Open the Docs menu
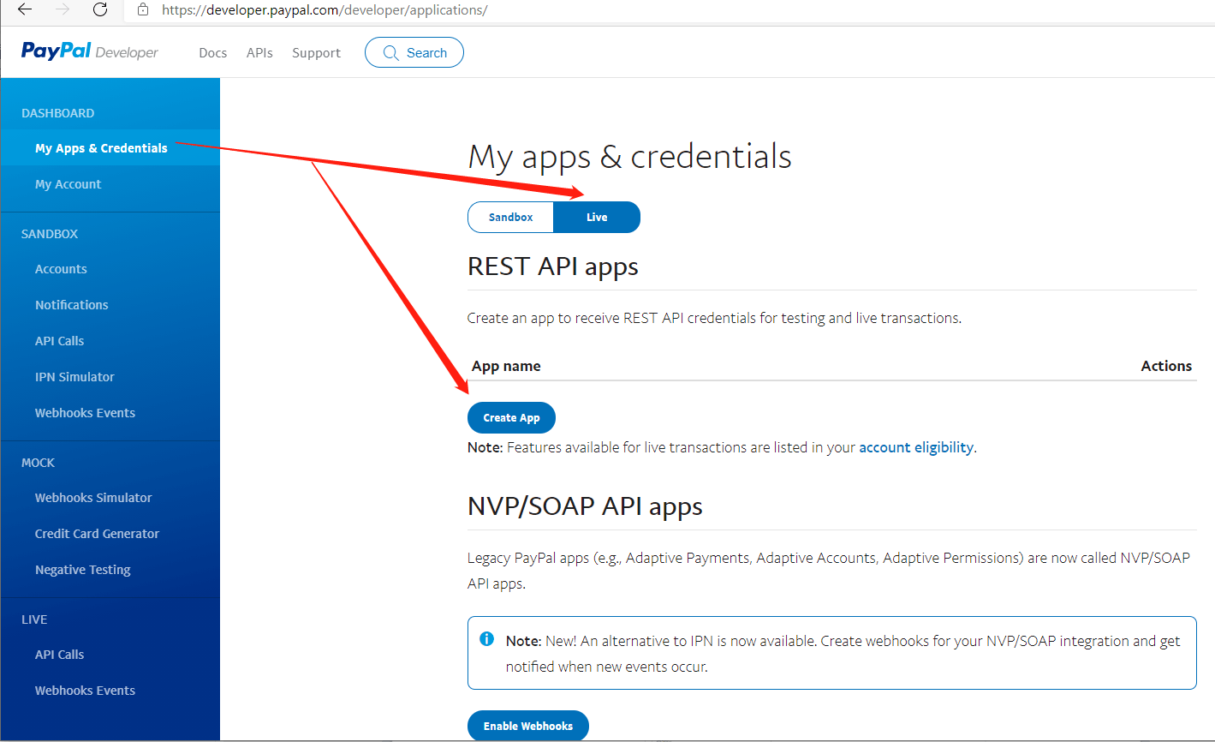1215x742 pixels. tap(213, 53)
